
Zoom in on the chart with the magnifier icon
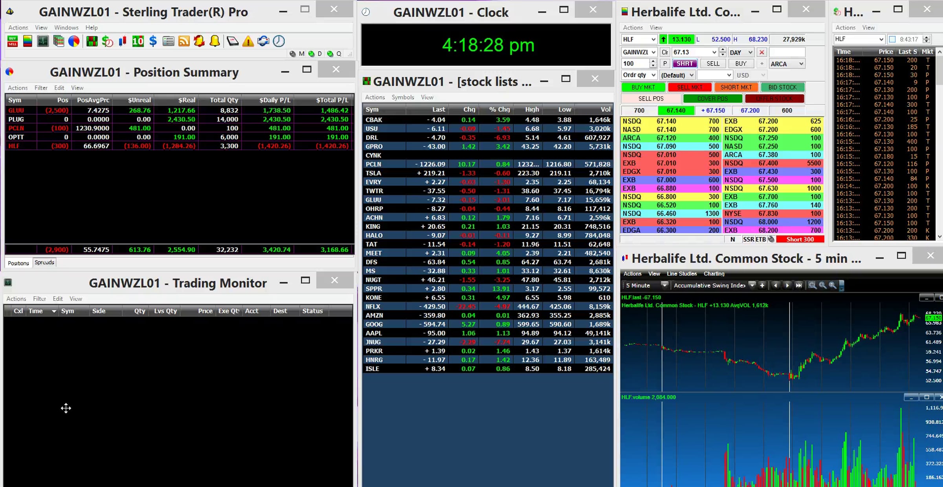click(x=822, y=286)
